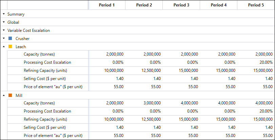
Task: Click Leach Capacity value for Period 1
Action: (115, 54)
